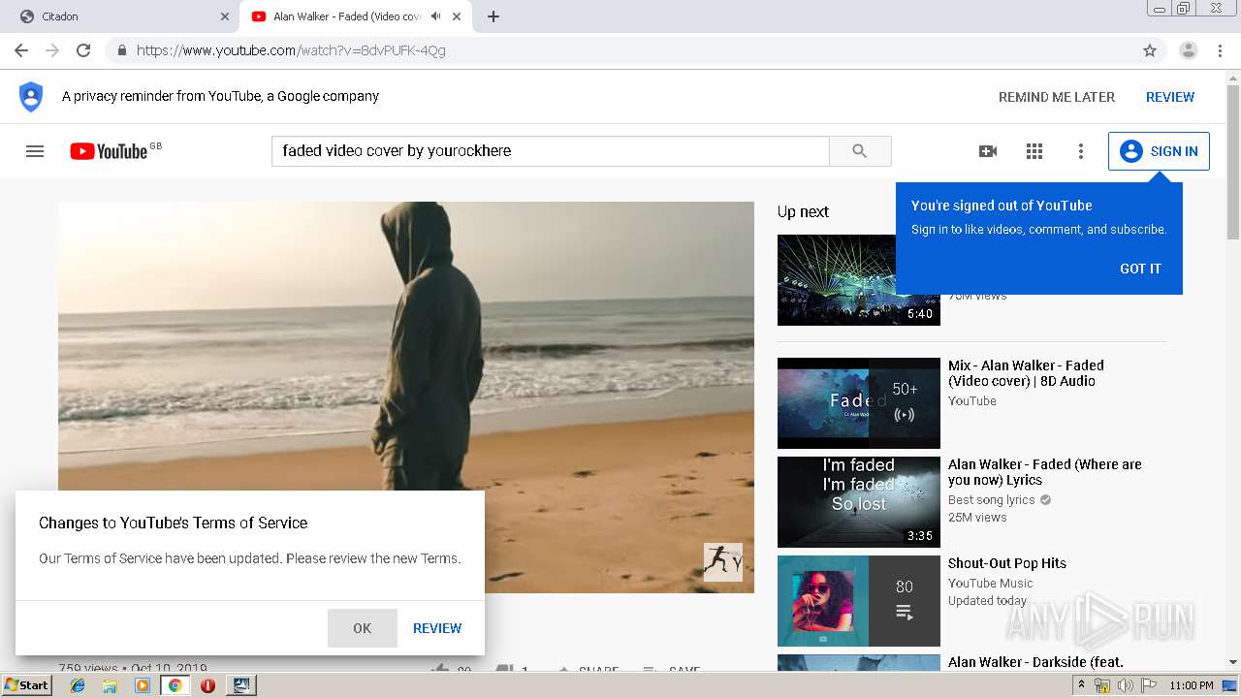Open the Chrome three-dot menu
This screenshot has width=1241, height=698.
pyautogui.click(x=1220, y=50)
